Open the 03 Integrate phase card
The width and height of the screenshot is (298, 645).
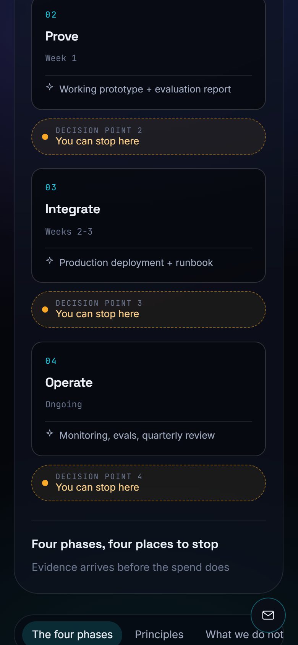coord(149,225)
